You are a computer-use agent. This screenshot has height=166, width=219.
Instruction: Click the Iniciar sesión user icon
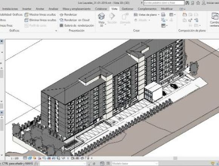(204, 3)
